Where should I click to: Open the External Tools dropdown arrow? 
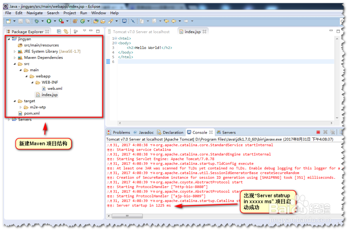tap(67, 21)
